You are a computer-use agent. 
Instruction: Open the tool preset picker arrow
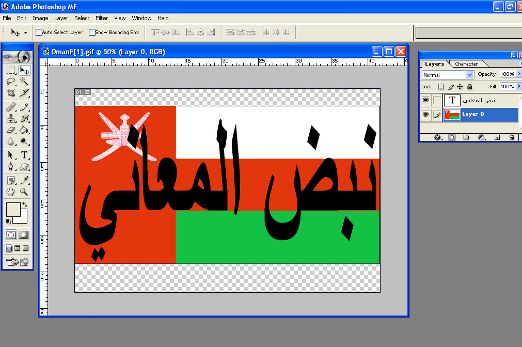(x=26, y=33)
